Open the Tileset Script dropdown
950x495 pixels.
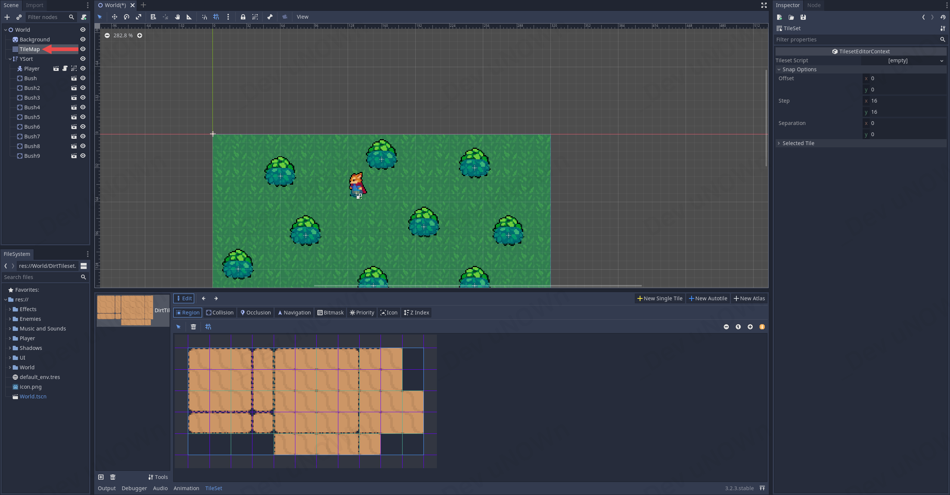904,60
